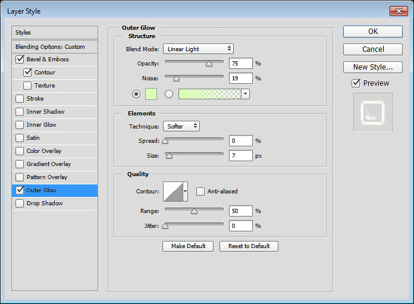Toggle the Bevel & Emboss checkbox
The height and width of the screenshot is (304, 414).
pos(20,59)
